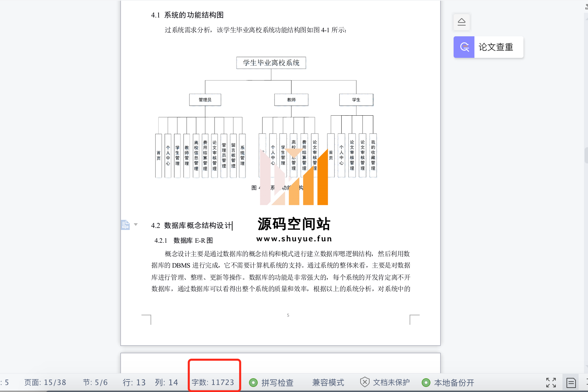Toggle the 拼写检查 spell check indicator
Image resolution: width=588 pixels, height=392 pixels.
click(x=271, y=383)
